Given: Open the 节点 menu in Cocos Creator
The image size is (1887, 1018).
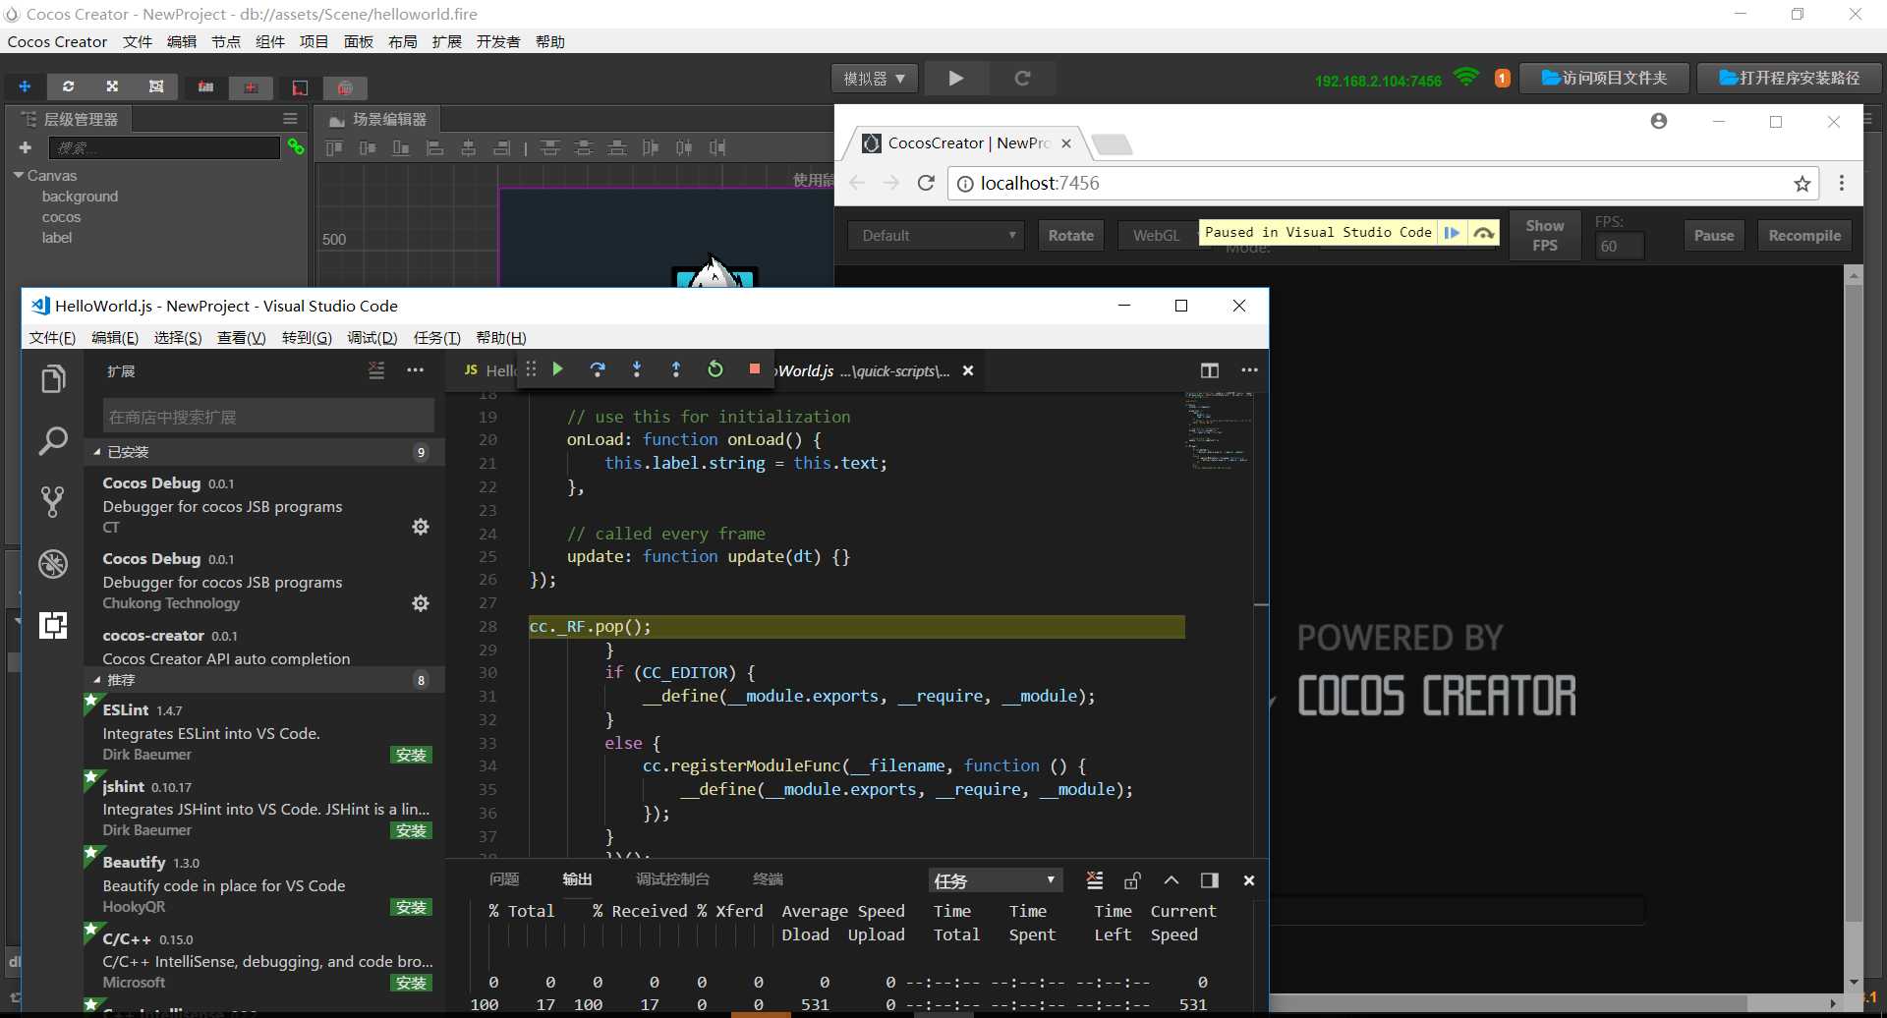Looking at the screenshot, I should 226,41.
